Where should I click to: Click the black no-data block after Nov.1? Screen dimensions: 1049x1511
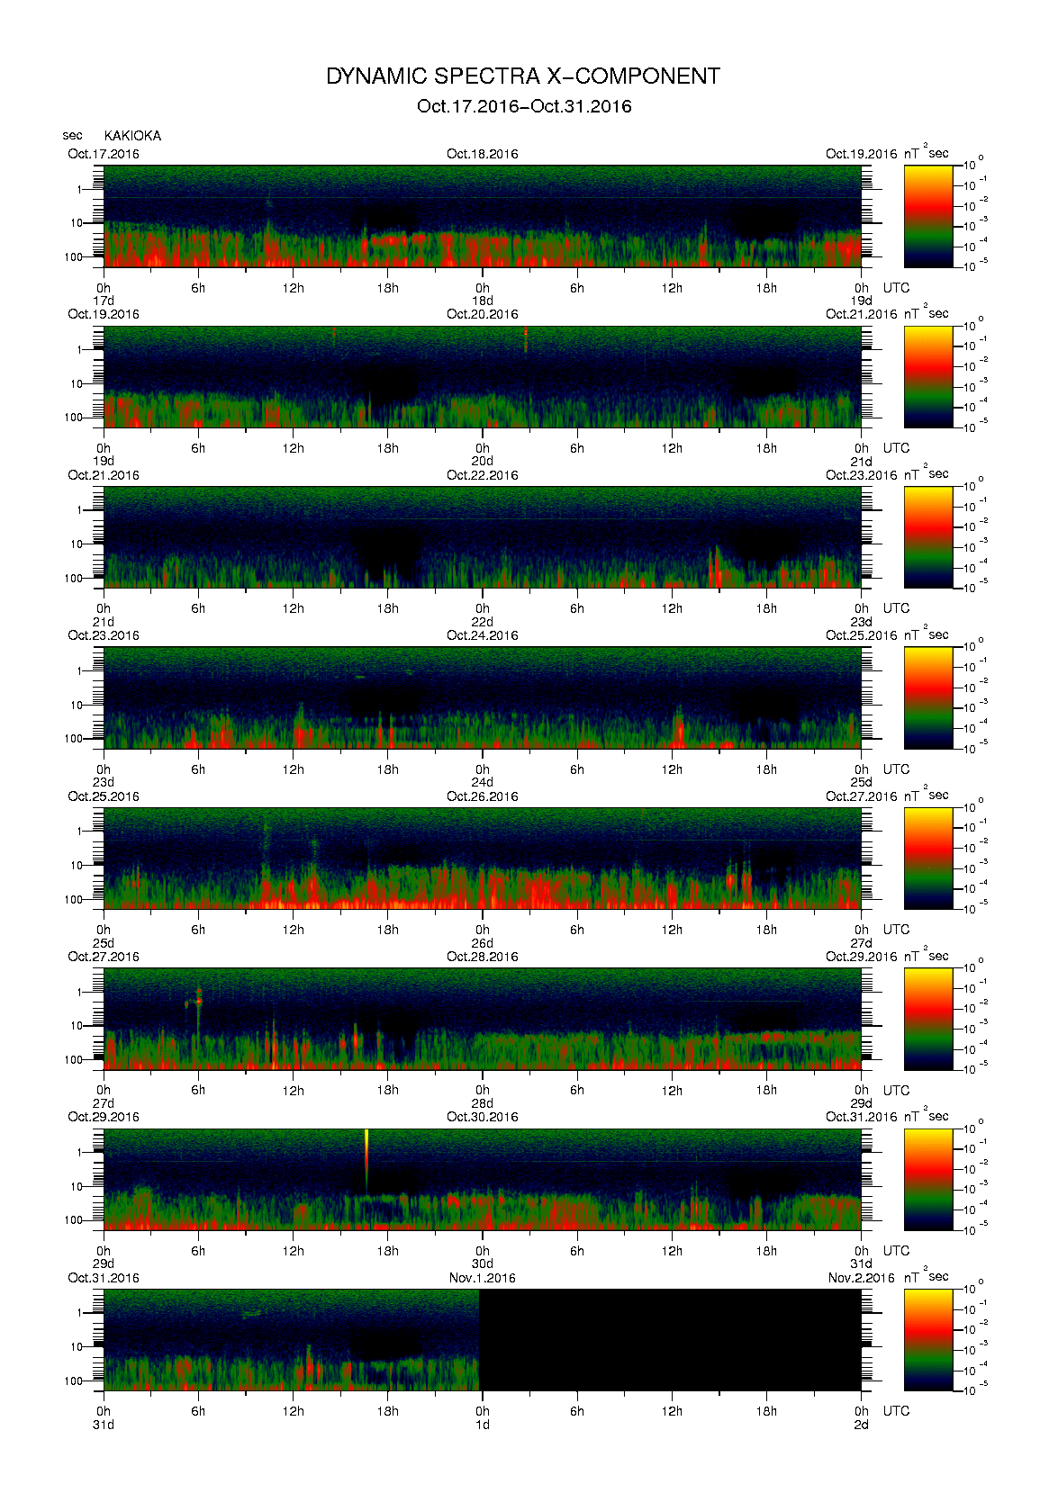click(670, 1339)
